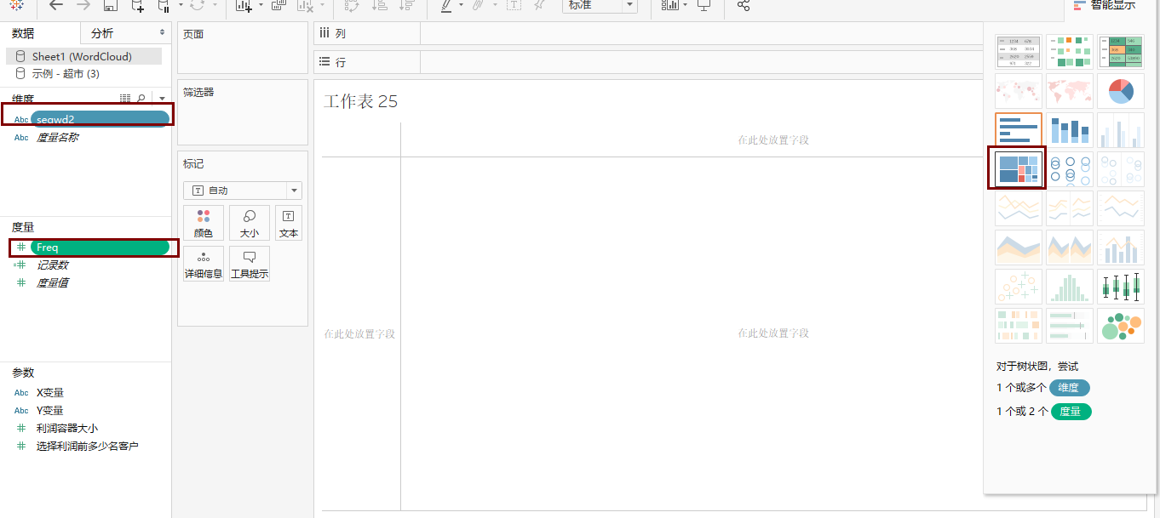
Task: Click the 颜色 color marks button
Action: (204, 223)
